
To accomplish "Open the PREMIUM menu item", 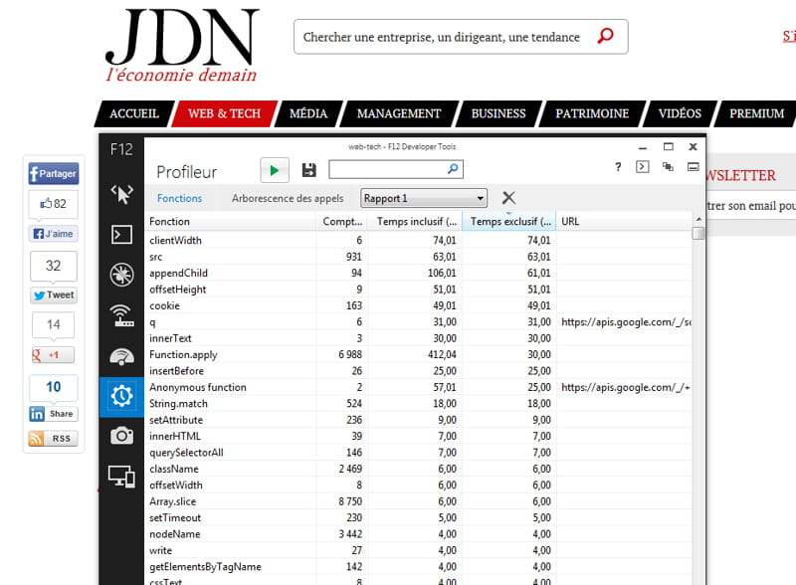I will [756, 113].
